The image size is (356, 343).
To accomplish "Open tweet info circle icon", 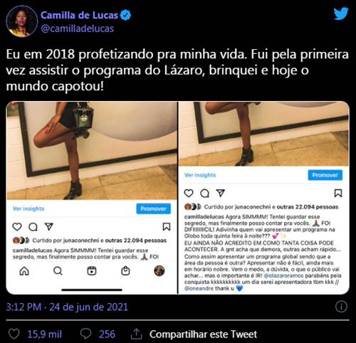I will pyautogui.click(x=341, y=307).
